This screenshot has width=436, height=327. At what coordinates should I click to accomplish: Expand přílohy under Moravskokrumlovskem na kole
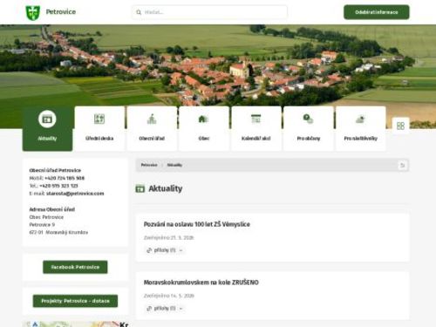[165, 309]
